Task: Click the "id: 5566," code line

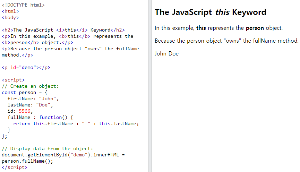Action: tap(20, 111)
